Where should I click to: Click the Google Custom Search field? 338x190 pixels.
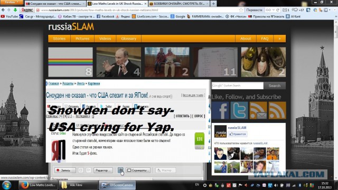pos(237,85)
